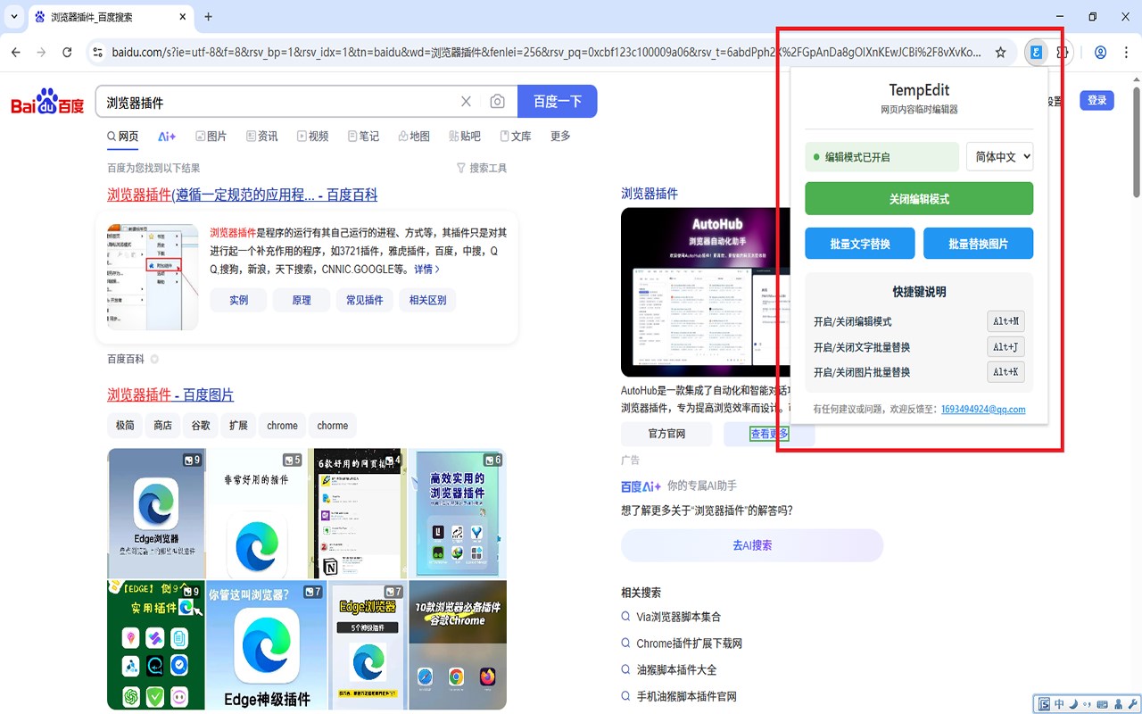Click 批量替换图片 button
This screenshot has height=714, width=1142.
[x=978, y=244]
